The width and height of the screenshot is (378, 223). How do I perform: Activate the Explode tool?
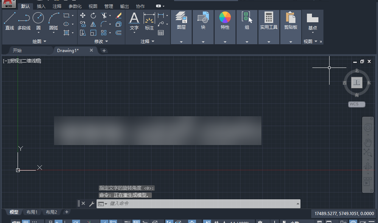(118, 24)
